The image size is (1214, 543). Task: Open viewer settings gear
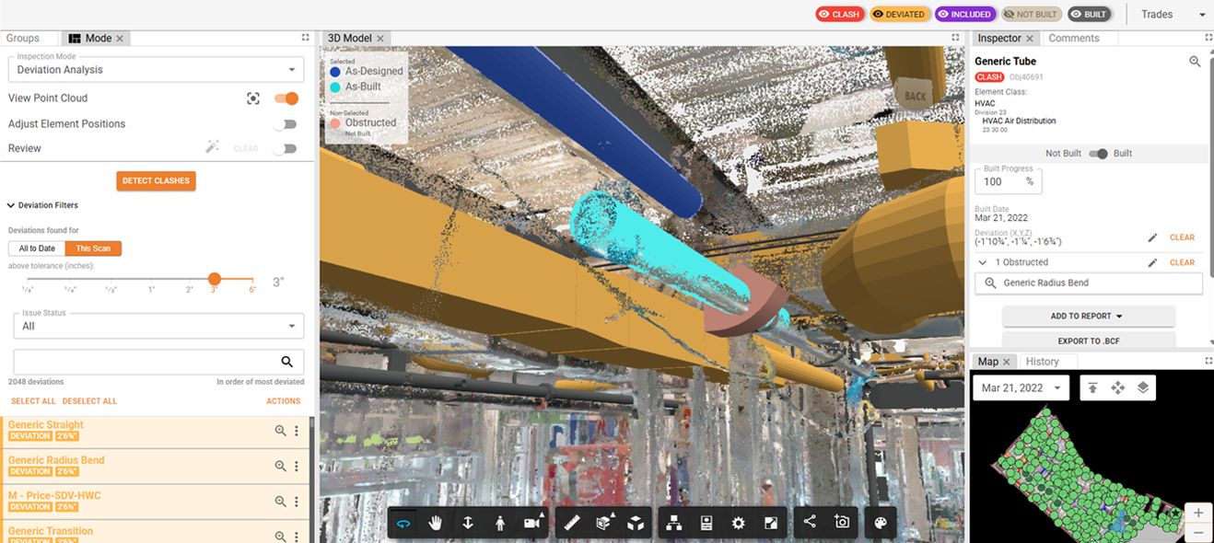click(738, 523)
